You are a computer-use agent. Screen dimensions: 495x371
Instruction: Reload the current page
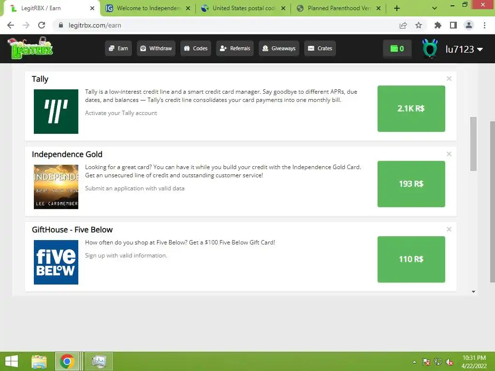click(x=42, y=25)
